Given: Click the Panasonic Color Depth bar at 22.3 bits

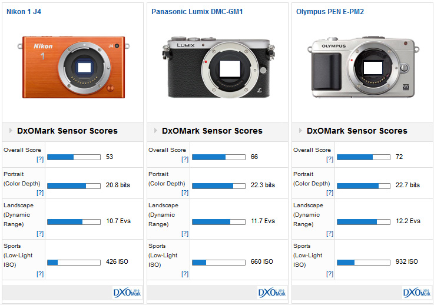Looking at the screenshot, I should tap(218, 186).
